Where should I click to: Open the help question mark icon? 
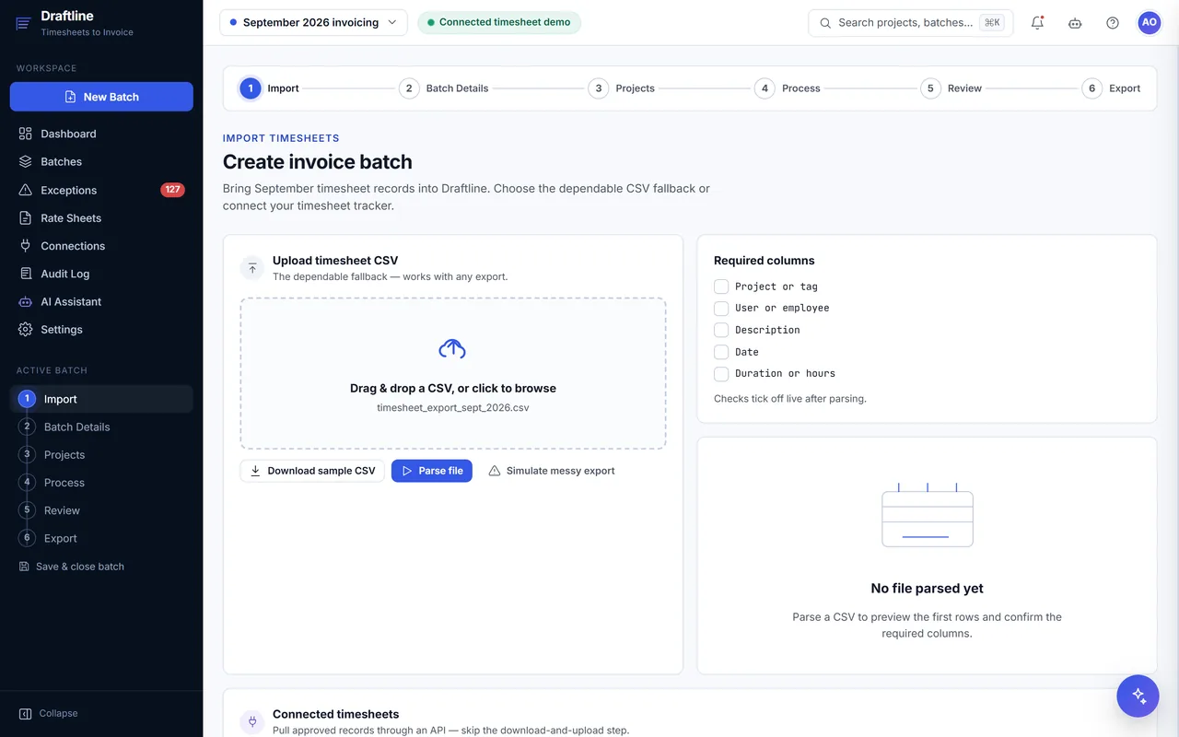[x=1113, y=23]
